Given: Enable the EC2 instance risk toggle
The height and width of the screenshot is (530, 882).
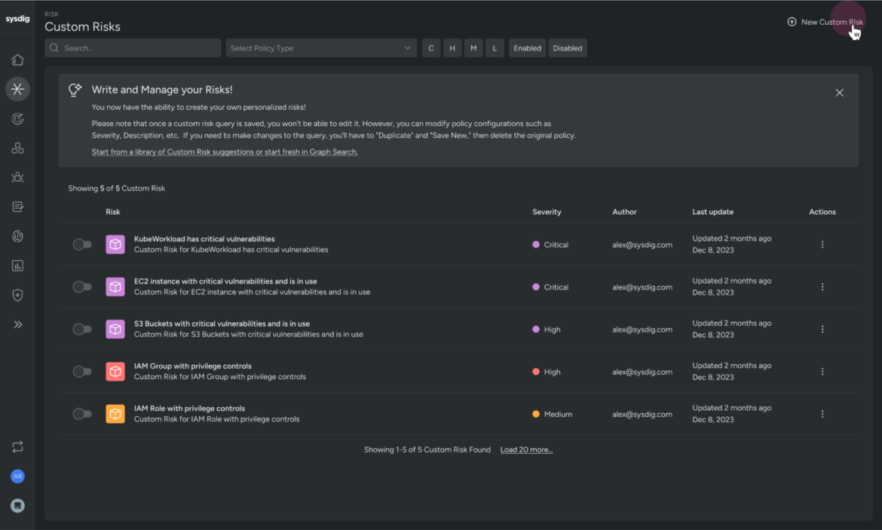Looking at the screenshot, I should click(x=82, y=287).
